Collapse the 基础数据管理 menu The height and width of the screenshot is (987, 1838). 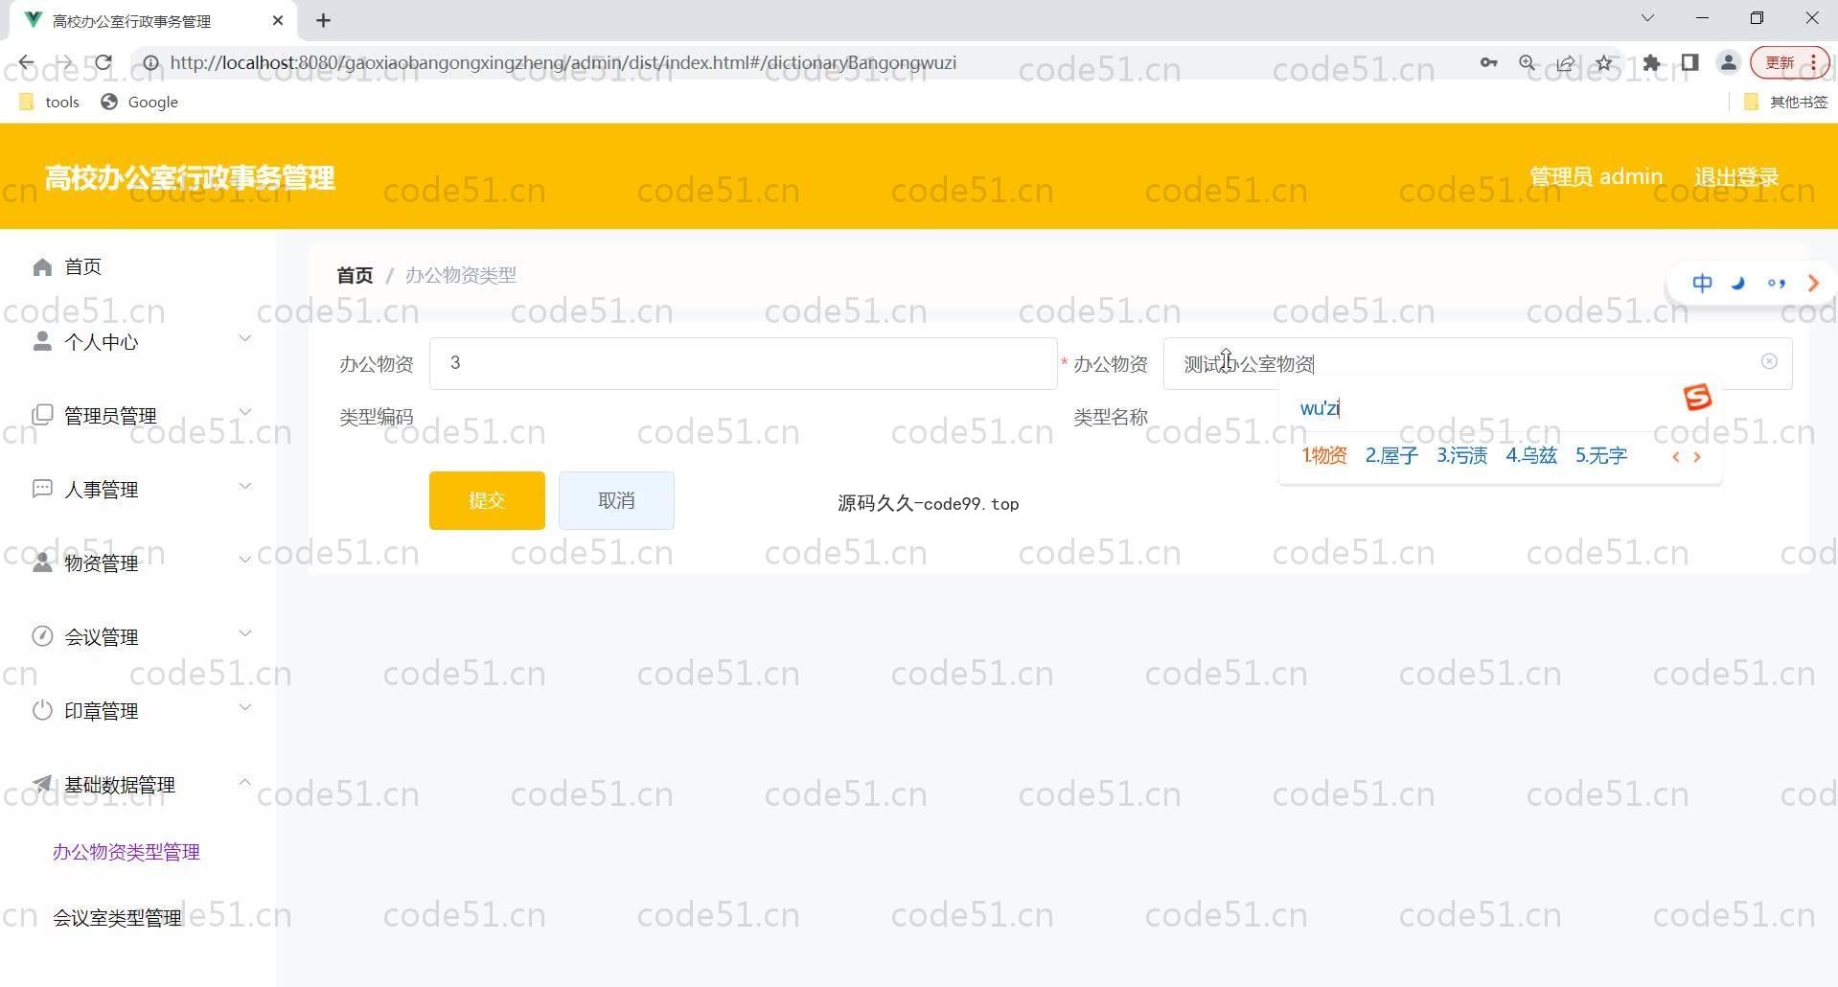coord(245,782)
